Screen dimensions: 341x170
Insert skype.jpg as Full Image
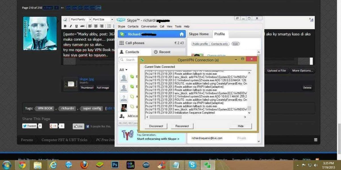pyautogui.click(x=103, y=88)
